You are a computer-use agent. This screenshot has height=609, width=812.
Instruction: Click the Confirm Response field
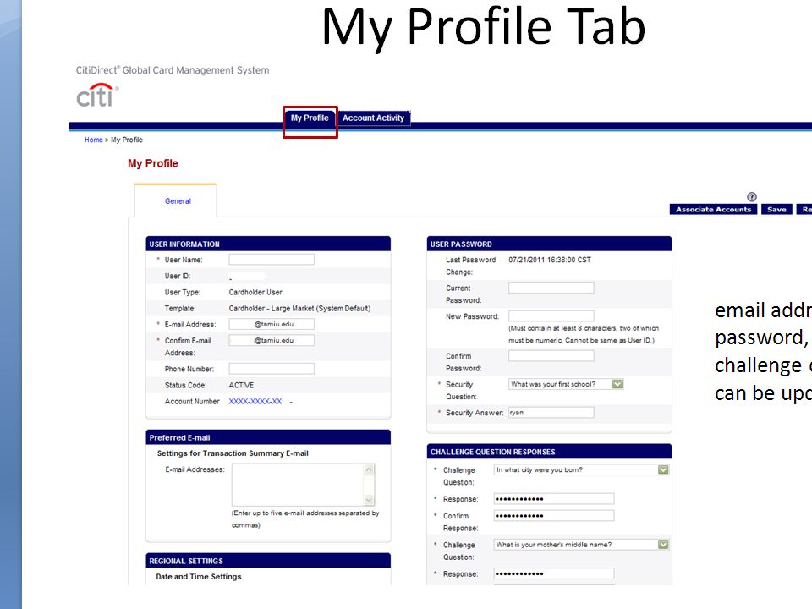(x=554, y=515)
